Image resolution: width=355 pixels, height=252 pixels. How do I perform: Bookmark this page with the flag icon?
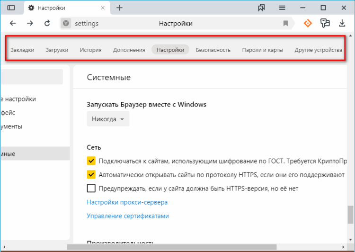(285, 23)
